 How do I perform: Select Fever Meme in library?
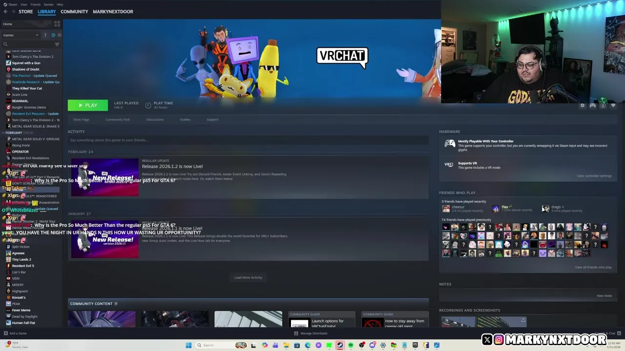point(21,310)
